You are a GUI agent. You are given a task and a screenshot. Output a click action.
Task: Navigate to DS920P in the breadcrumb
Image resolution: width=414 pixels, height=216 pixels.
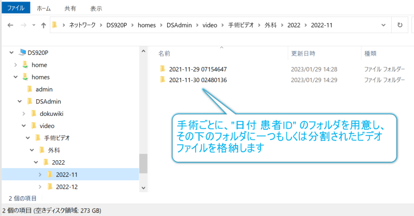pyautogui.click(x=117, y=25)
